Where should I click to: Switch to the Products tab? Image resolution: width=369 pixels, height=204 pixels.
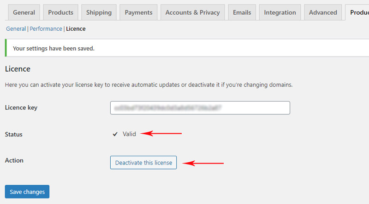61,12
